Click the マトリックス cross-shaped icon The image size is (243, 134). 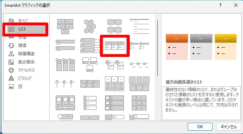[11, 70]
